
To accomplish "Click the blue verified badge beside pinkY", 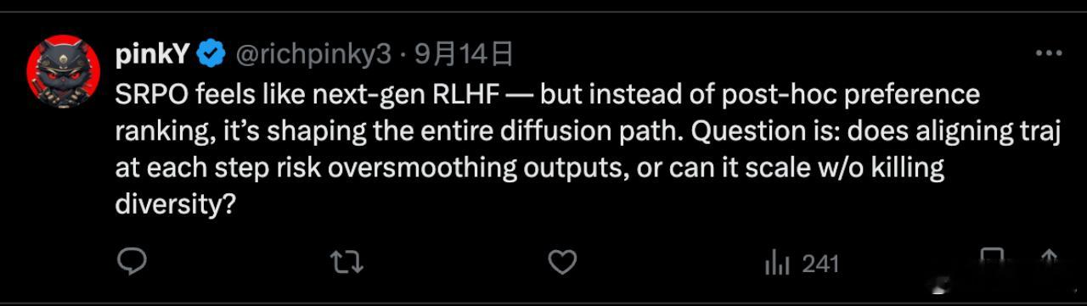I will click(x=211, y=55).
